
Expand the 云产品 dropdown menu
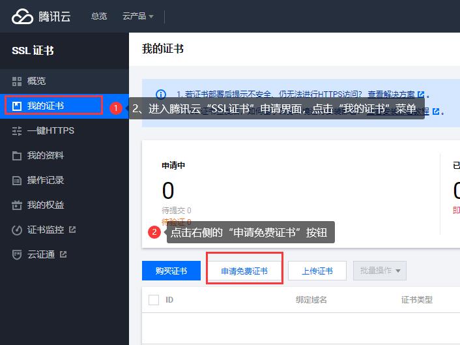pos(138,16)
